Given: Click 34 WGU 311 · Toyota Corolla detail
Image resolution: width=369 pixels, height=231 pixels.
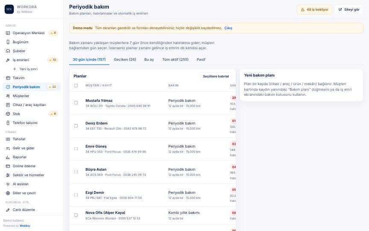Looking at the screenshot, I should pyautogui.click(x=118, y=106).
